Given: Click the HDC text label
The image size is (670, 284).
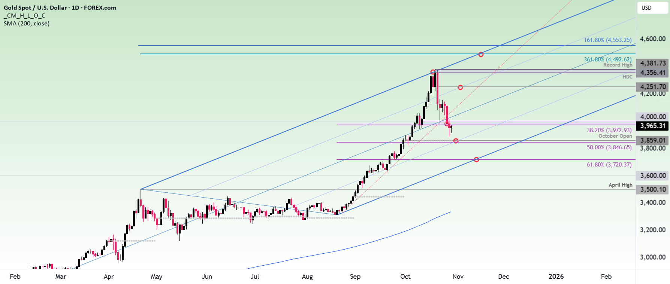Looking at the screenshot, I should pos(627,77).
